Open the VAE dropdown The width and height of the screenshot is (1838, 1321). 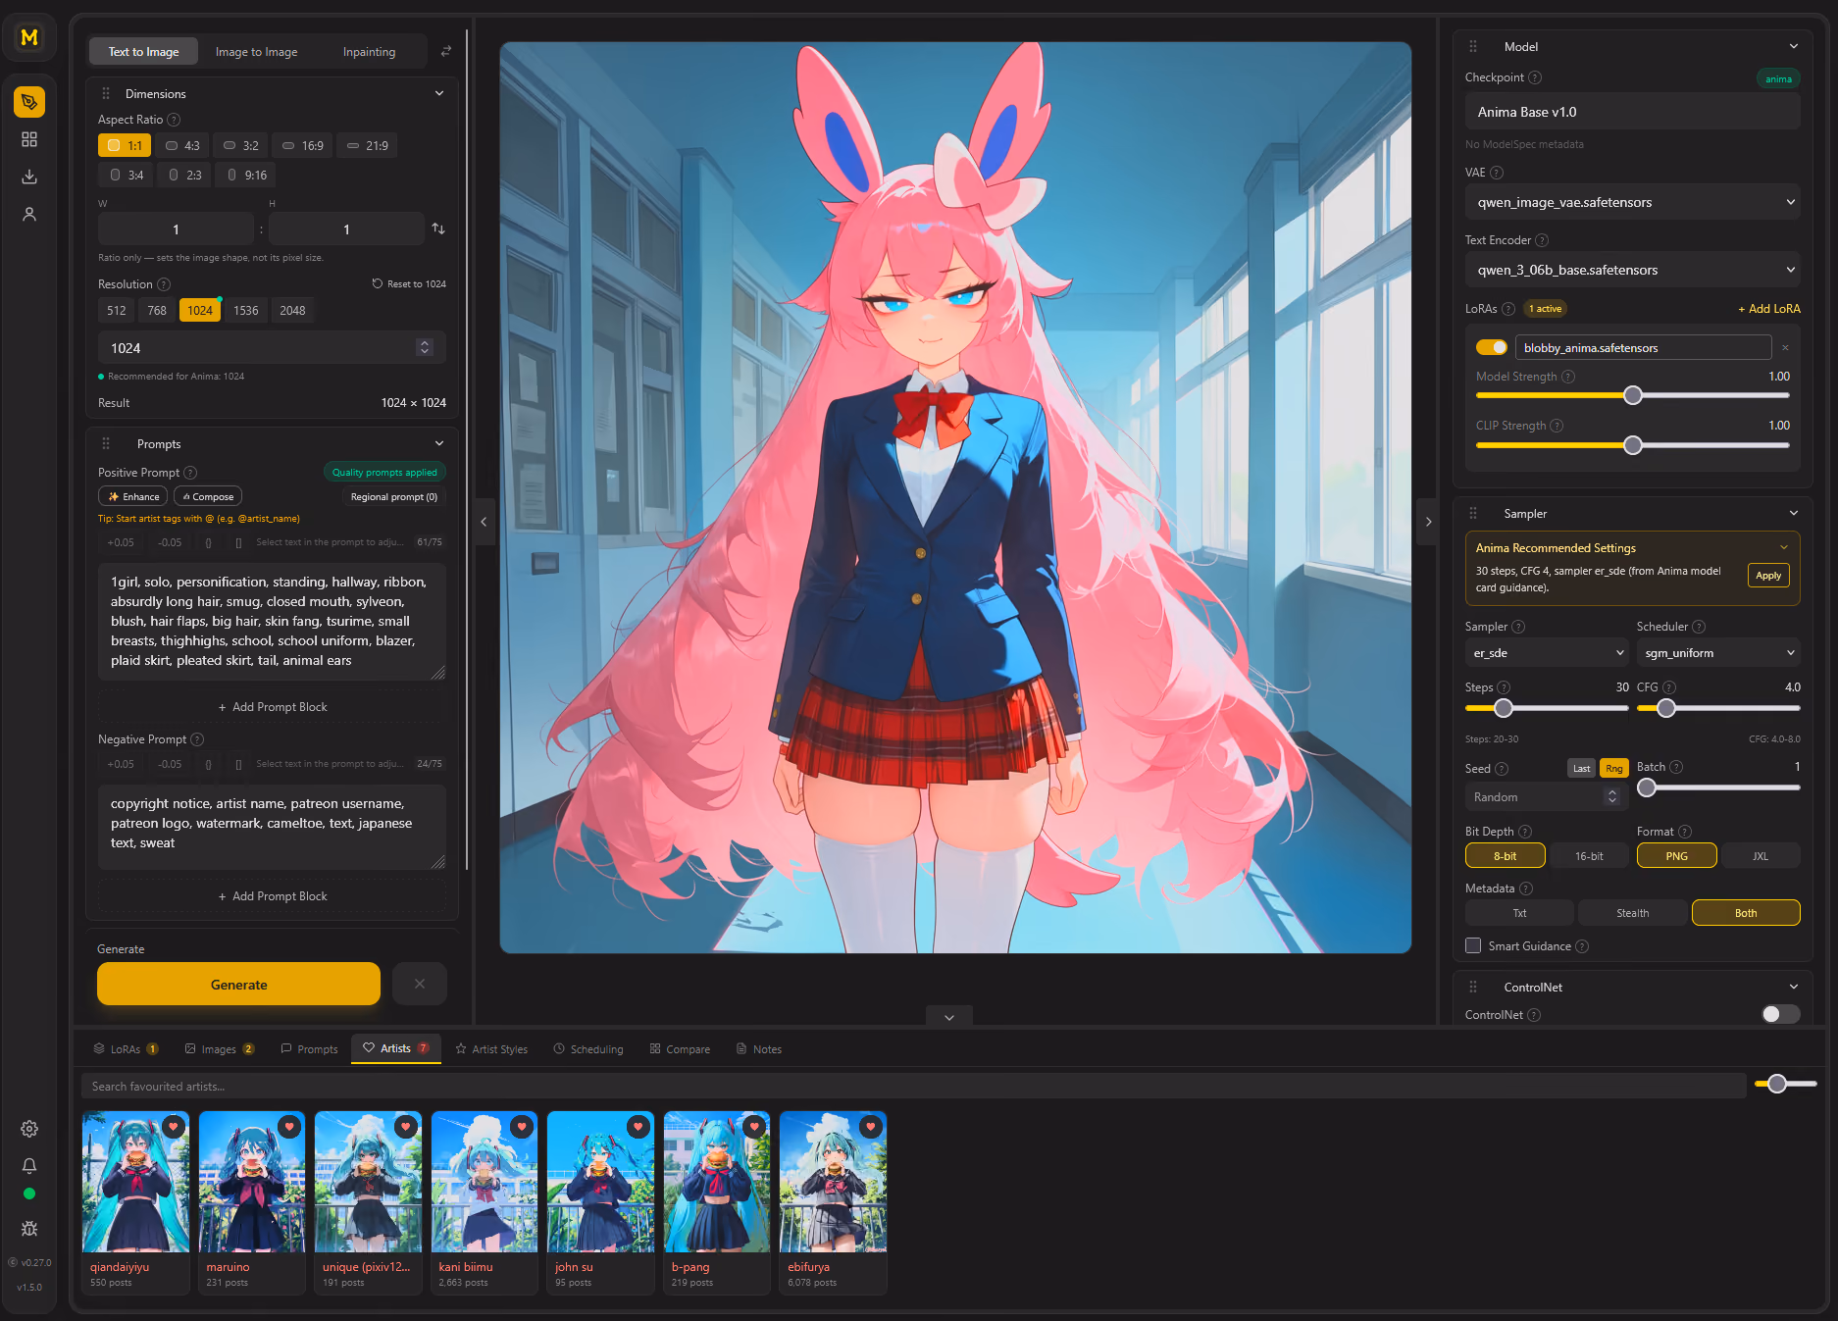click(x=1633, y=202)
